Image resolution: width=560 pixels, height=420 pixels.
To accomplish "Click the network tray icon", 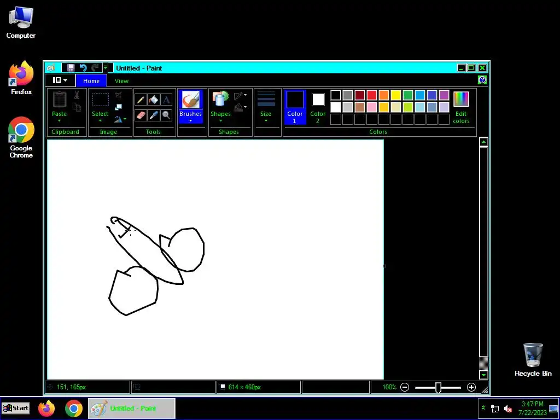I will 495,409.
